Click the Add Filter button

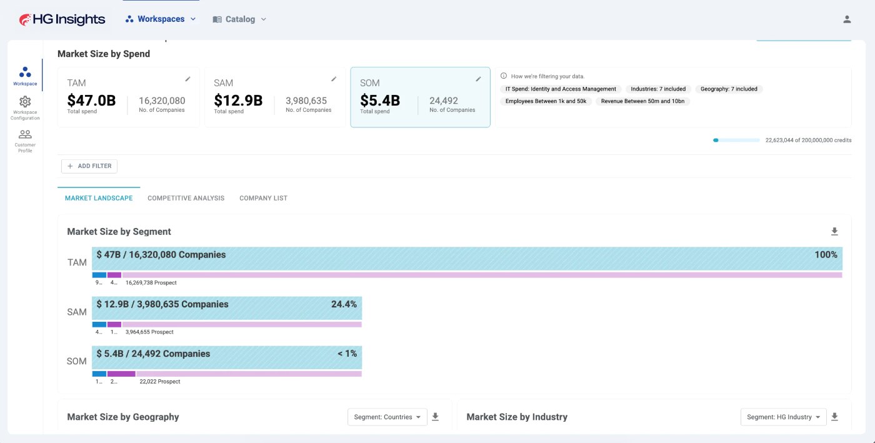(89, 166)
